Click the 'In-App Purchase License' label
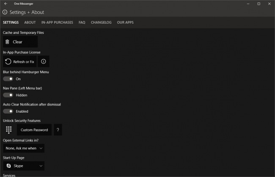Screen dimensions: 275x177 click(22, 53)
